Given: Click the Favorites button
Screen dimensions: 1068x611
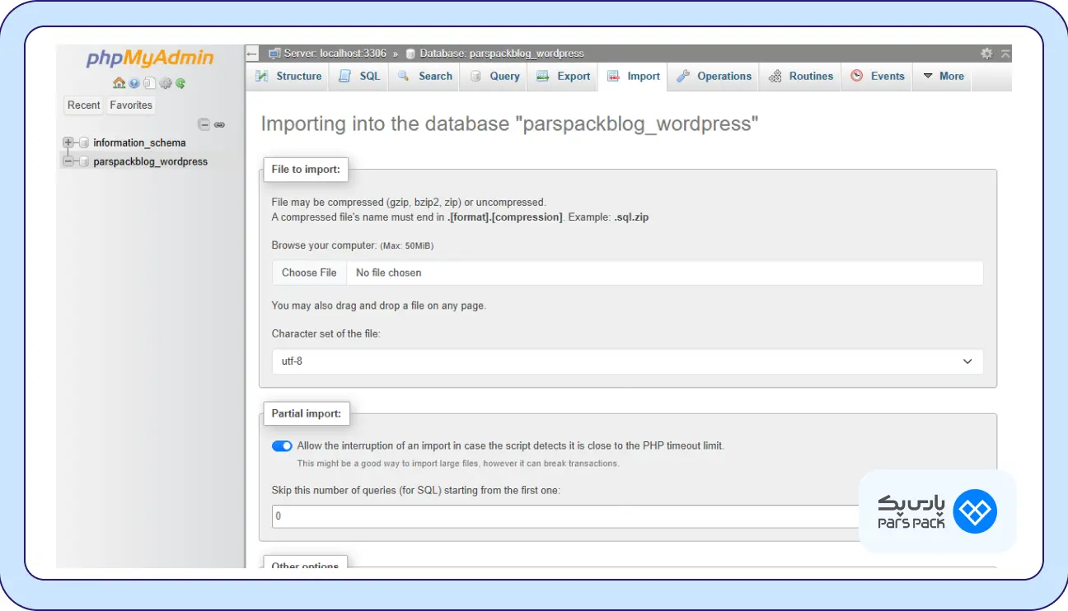Looking at the screenshot, I should 131,105.
